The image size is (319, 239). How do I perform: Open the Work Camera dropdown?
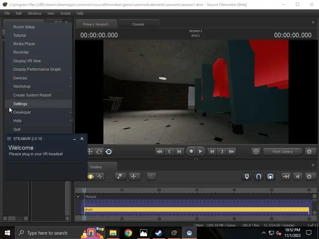pyautogui.click(x=283, y=152)
